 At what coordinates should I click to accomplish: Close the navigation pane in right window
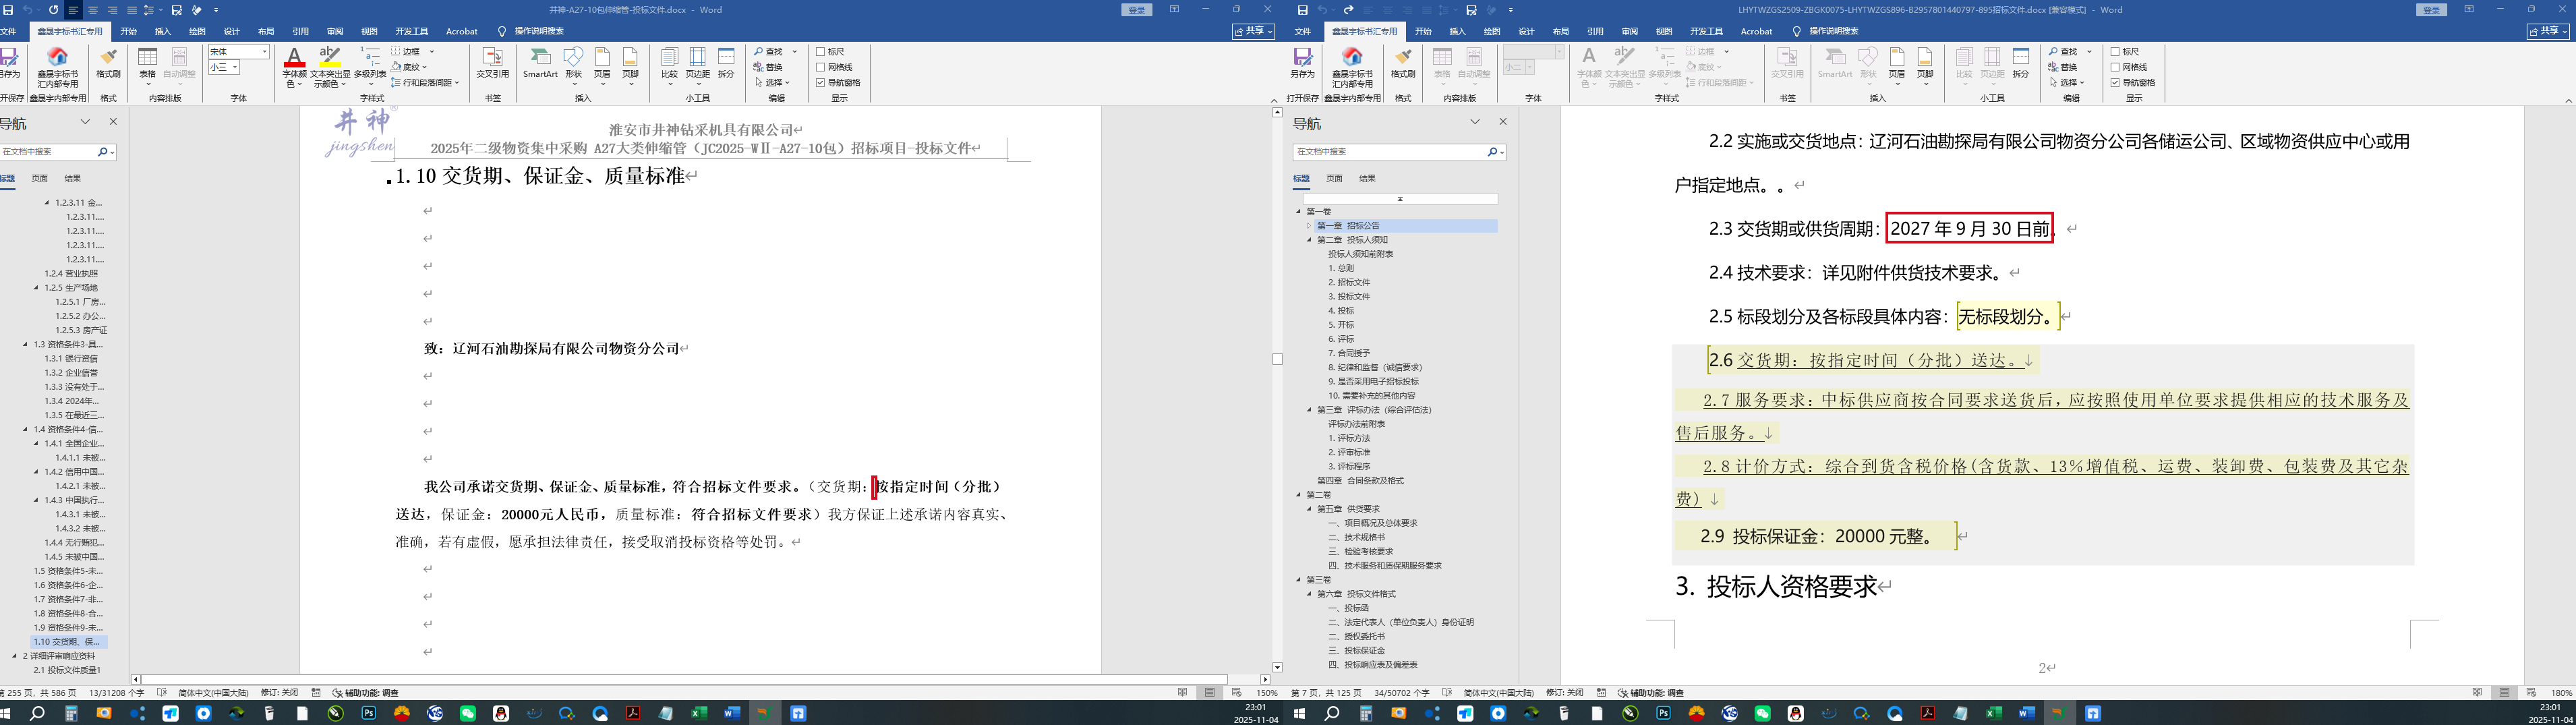[1502, 122]
